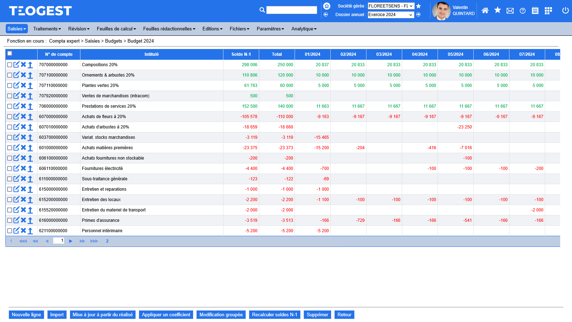This screenshot has height=322, width=572.
Task: Expand the Dossier annuel Exercice 2024 dropdown
Action: [391, 15]
